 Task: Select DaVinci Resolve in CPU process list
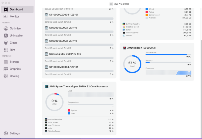pos(55,119)
